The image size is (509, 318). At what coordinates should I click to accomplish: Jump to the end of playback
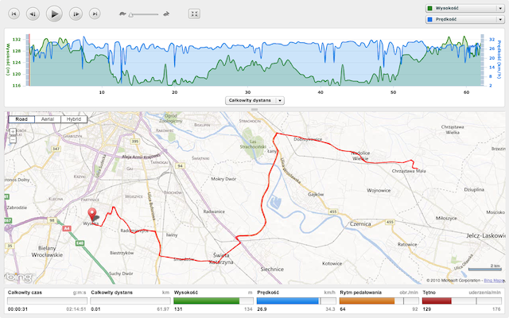pyautogui.click(x=95, y=14)
